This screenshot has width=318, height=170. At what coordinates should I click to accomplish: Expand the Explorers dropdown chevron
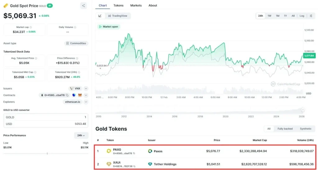click(x=86, y=102)
